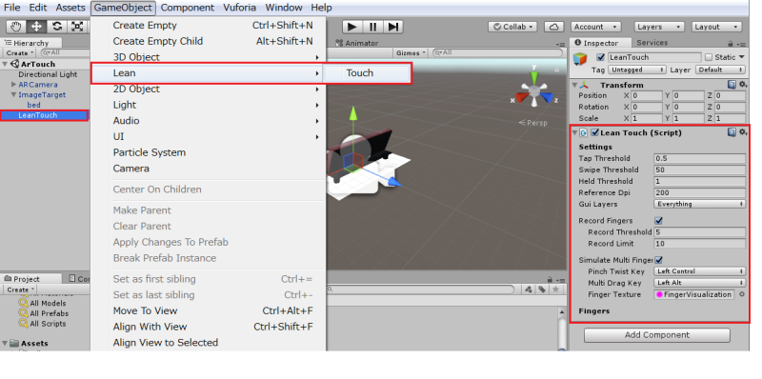Click the Tap Threshold input field
Image resolution: width=762 pixels, height=379 pixels.
(x=699, y=158)
